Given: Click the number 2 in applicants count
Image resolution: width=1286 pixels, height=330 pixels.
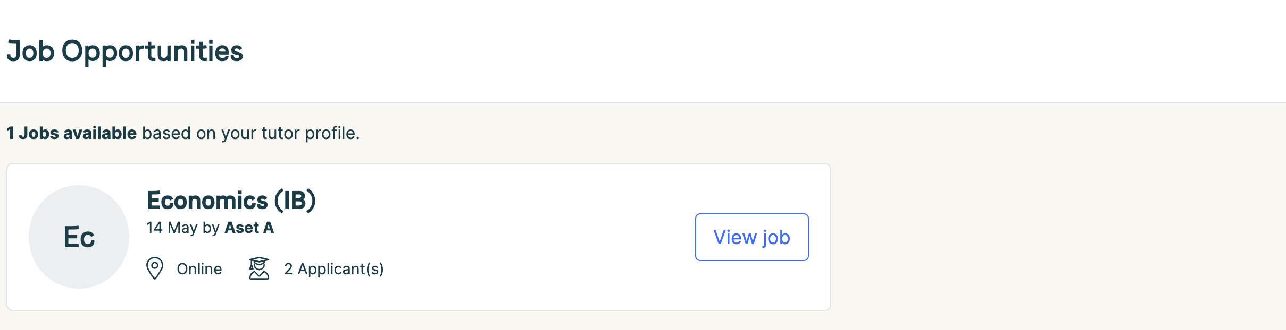Looking at the screenshot, I should [x=288, y=269].
